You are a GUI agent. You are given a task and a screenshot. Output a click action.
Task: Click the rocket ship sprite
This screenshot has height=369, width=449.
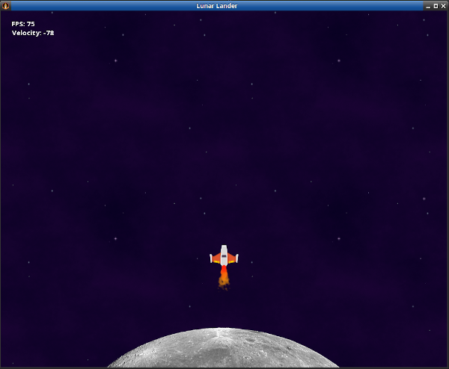pyautogui.click(x=224, y=255)
